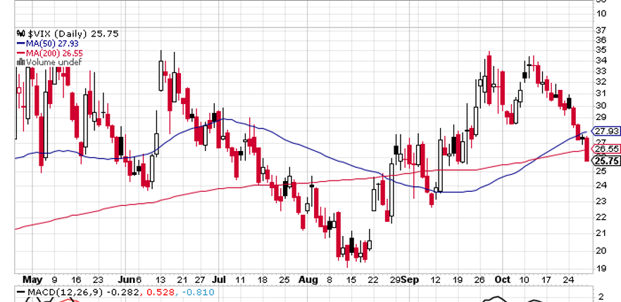Click the blue -0.810 MACD histogram value

point(198,292)
